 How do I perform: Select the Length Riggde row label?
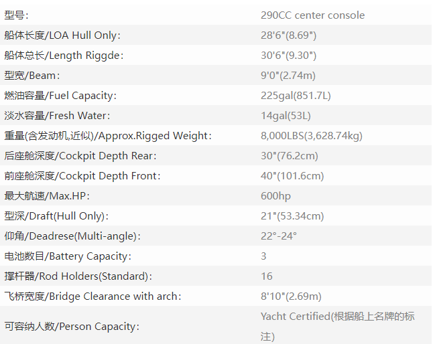click(x=64, y=55)
